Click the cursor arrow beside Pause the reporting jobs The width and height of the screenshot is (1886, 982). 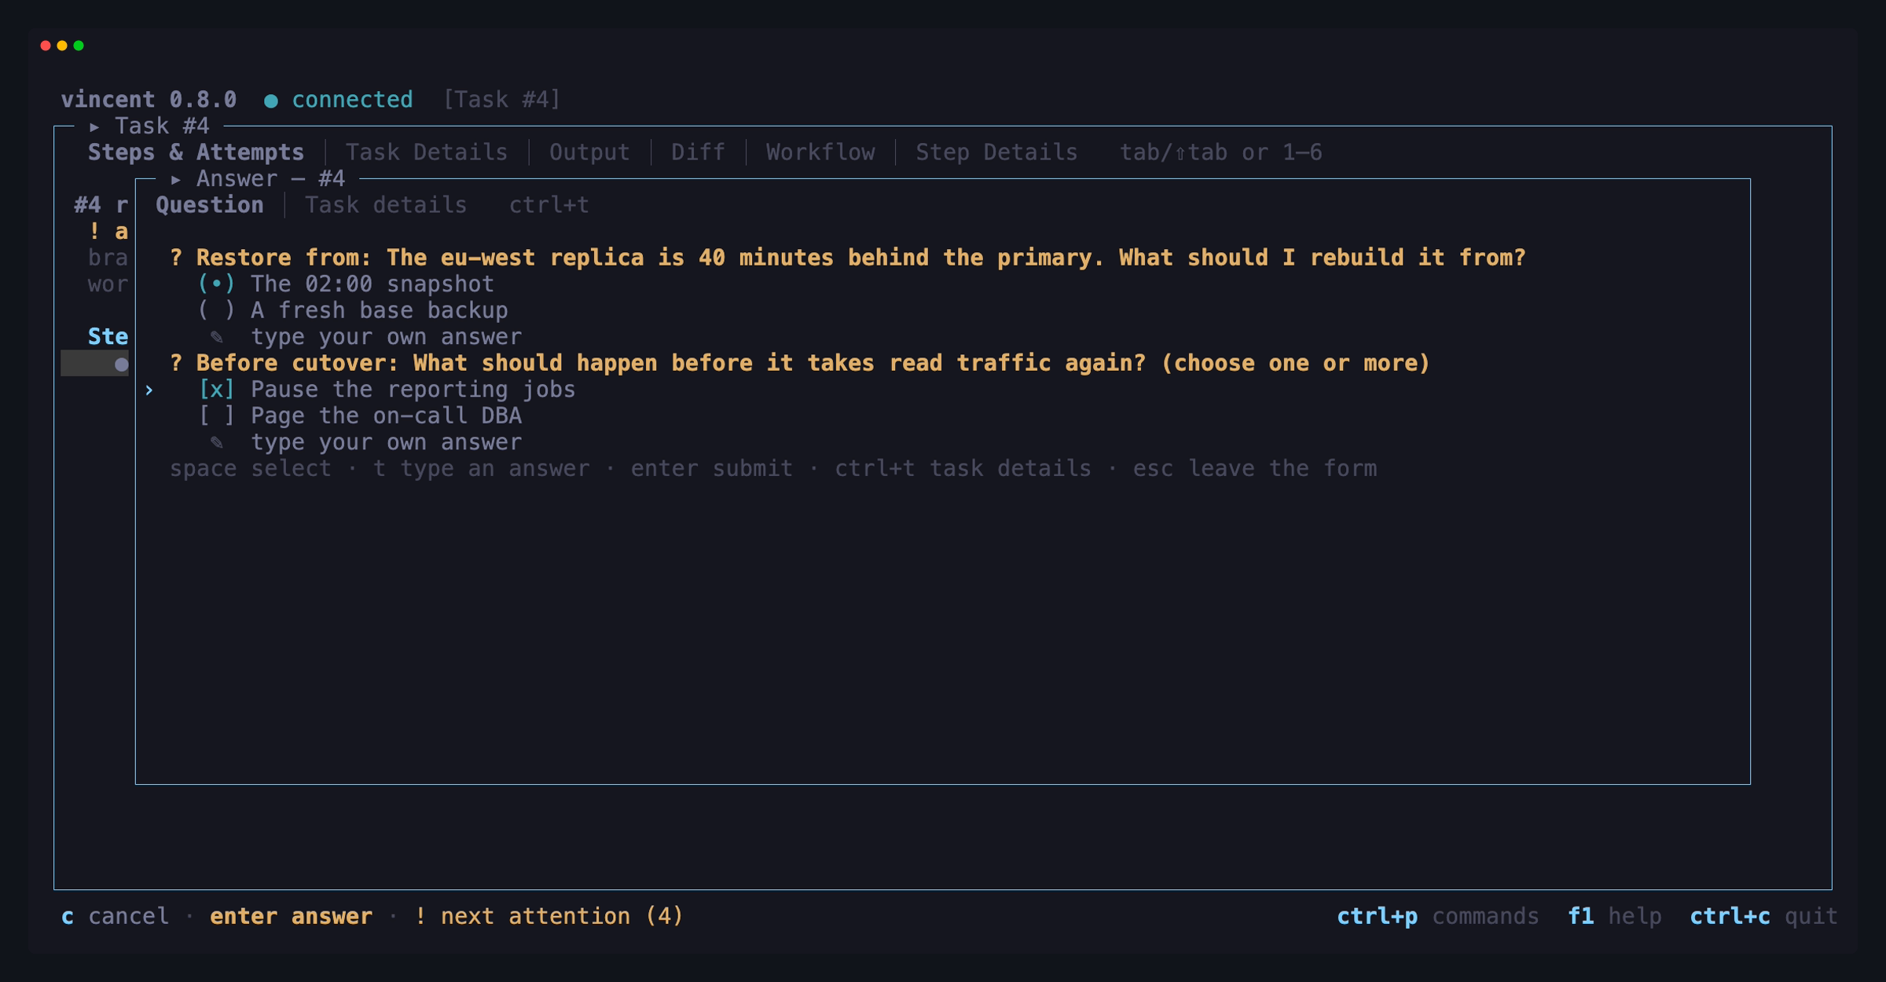[x=149, y=390]
